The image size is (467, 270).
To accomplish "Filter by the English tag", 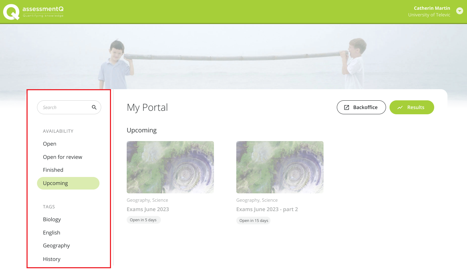I will 52,233.
